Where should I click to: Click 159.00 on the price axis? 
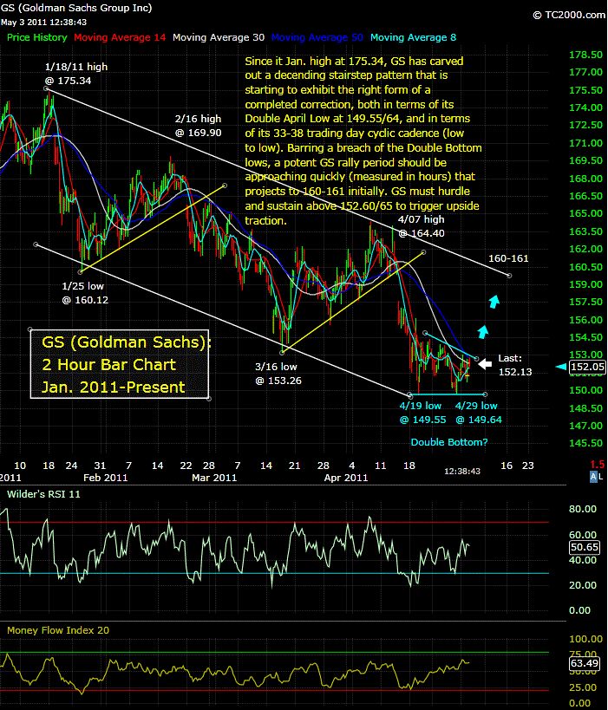pos(585,284)
